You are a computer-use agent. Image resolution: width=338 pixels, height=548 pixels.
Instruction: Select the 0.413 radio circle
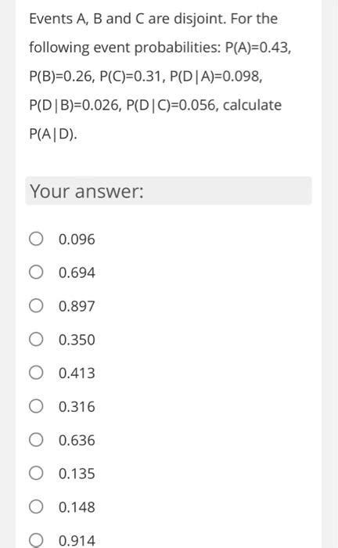[x=36, y=373]
